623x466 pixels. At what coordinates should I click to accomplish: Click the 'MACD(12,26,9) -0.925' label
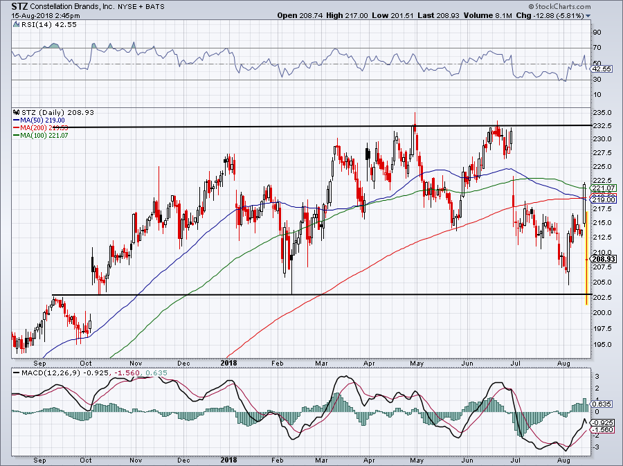[x=66, y=373]
